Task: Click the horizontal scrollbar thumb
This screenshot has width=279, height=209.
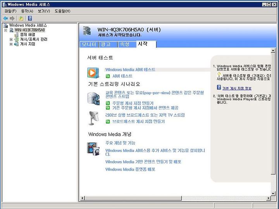Action: click(133, 198)
